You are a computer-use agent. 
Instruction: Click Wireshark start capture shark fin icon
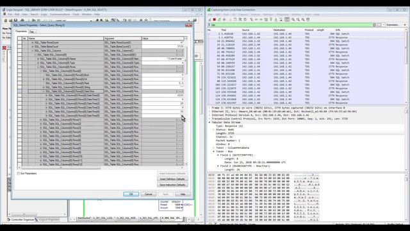click(209, 20)
